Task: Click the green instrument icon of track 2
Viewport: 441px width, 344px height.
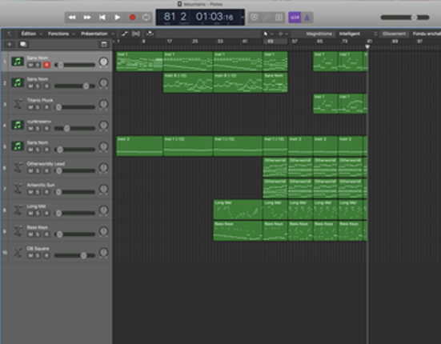Action: tap(18, 82)
